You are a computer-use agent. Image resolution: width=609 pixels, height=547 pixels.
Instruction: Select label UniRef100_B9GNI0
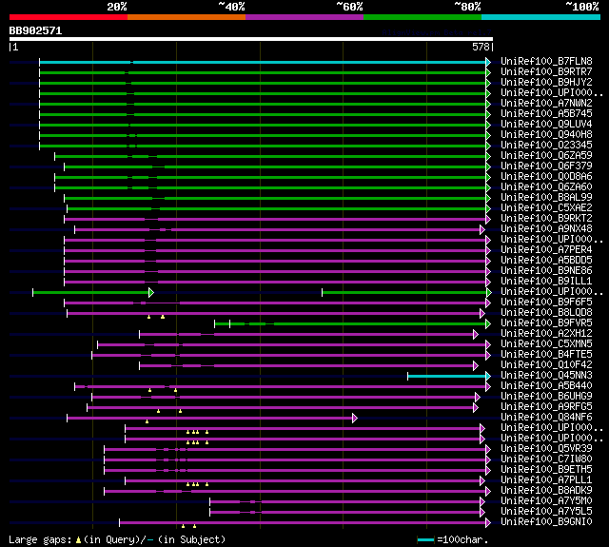tap(546, 522)
